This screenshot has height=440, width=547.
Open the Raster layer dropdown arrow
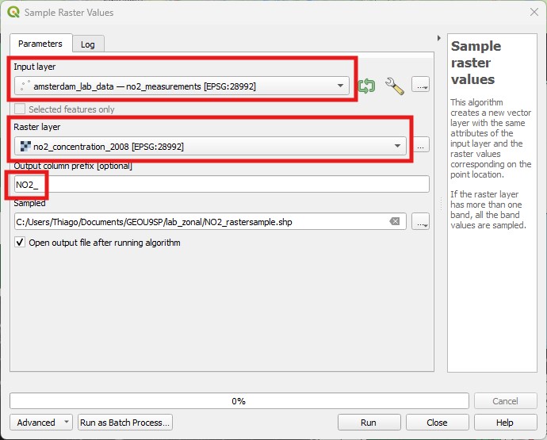pyautogui.click(x=397, y=146)
